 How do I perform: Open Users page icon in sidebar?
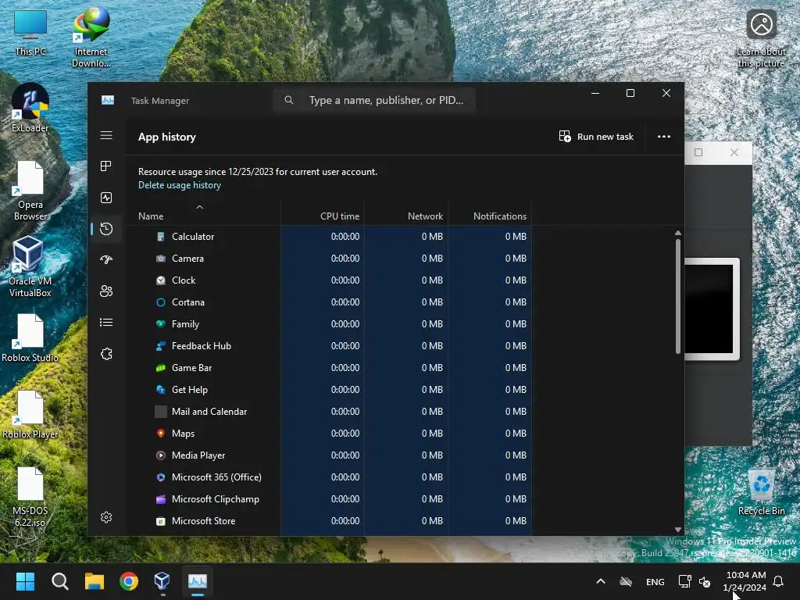pyautogui.click(x=106, y=291)
